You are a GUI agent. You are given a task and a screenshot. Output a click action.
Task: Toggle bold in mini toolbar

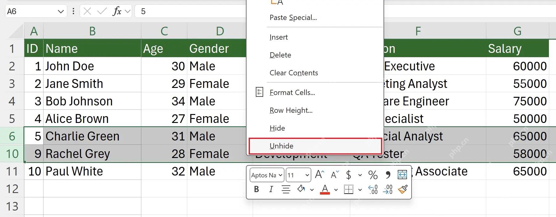point(256,189)
